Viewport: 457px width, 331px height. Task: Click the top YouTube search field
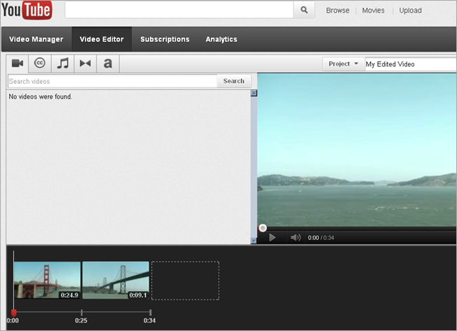point(179,10)
